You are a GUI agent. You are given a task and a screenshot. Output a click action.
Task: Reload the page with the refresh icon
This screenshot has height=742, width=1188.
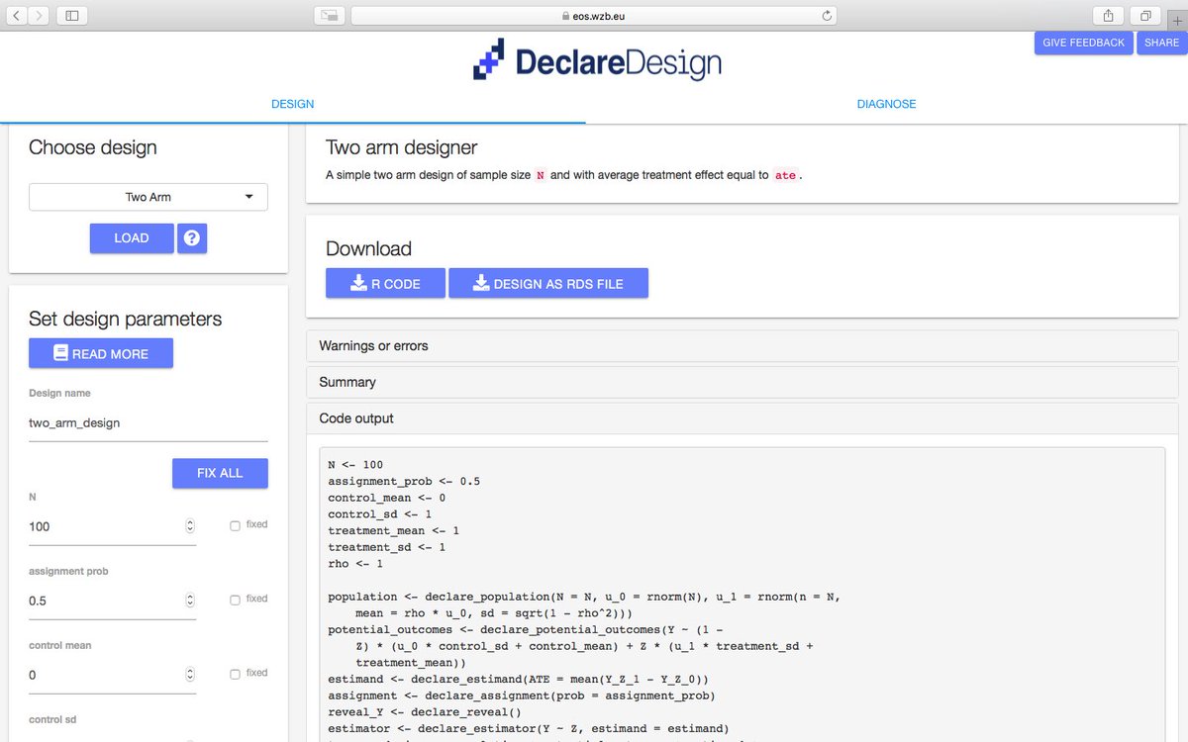tap(827, 16)
